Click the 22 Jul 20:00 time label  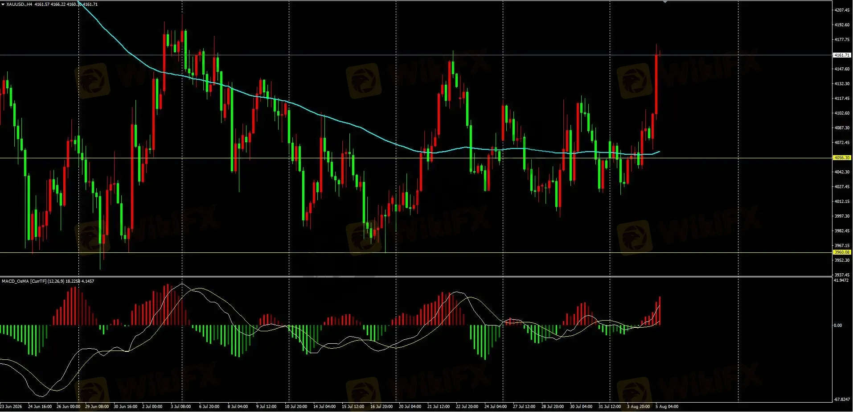click(x=468, y=407)
